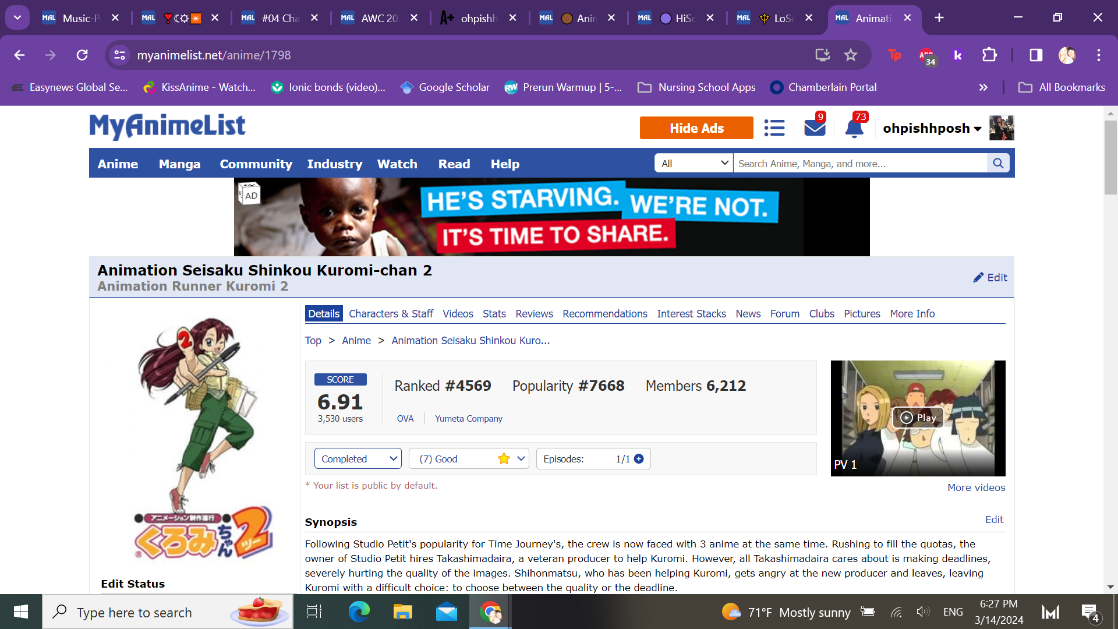Toggle the browser side panel
This screenshot has width=1118, height=629.
[1035, 55]
